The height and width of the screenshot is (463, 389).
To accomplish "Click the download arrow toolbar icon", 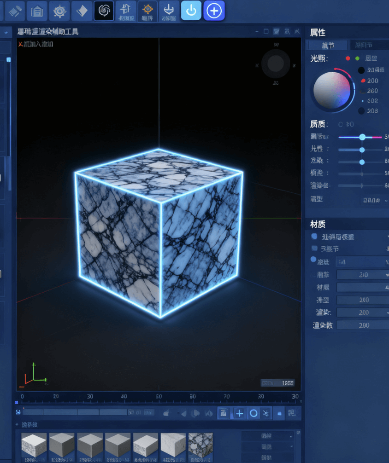I will click(x=169, y=11).
